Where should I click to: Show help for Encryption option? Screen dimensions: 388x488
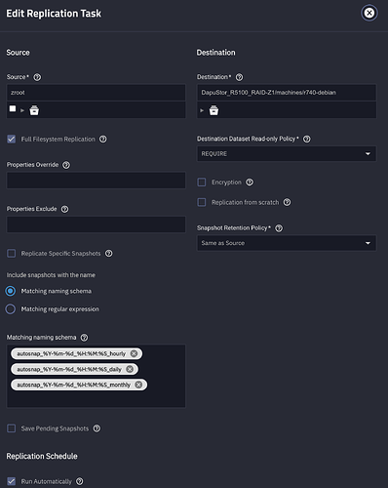[x=250, y=183]
